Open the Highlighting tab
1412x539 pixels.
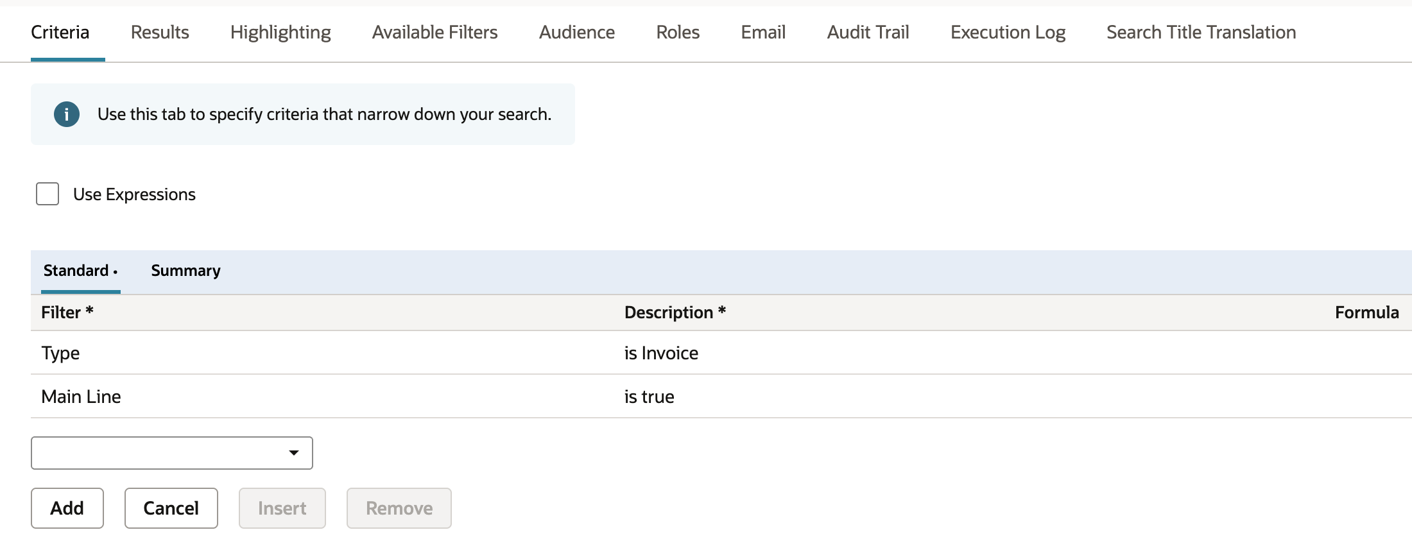tap(280, 32)
